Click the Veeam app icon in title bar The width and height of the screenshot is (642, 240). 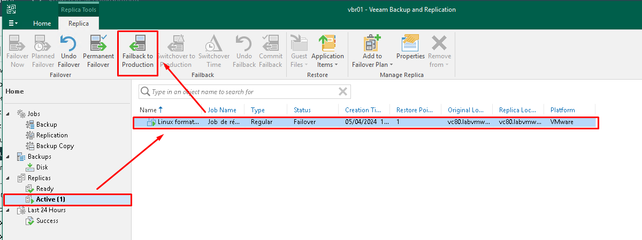pyautogui.click(x=11, y=9)
